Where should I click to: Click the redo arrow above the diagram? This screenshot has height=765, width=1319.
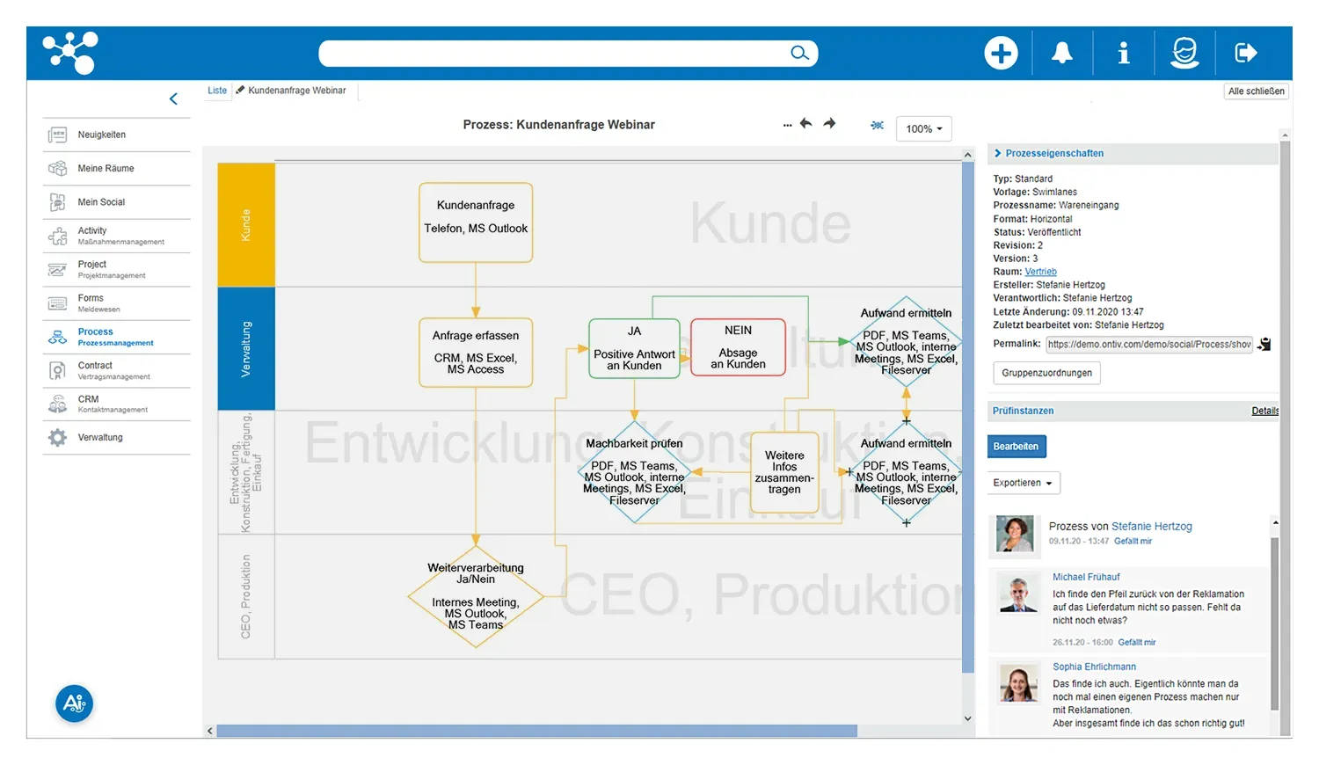[829, 124]
